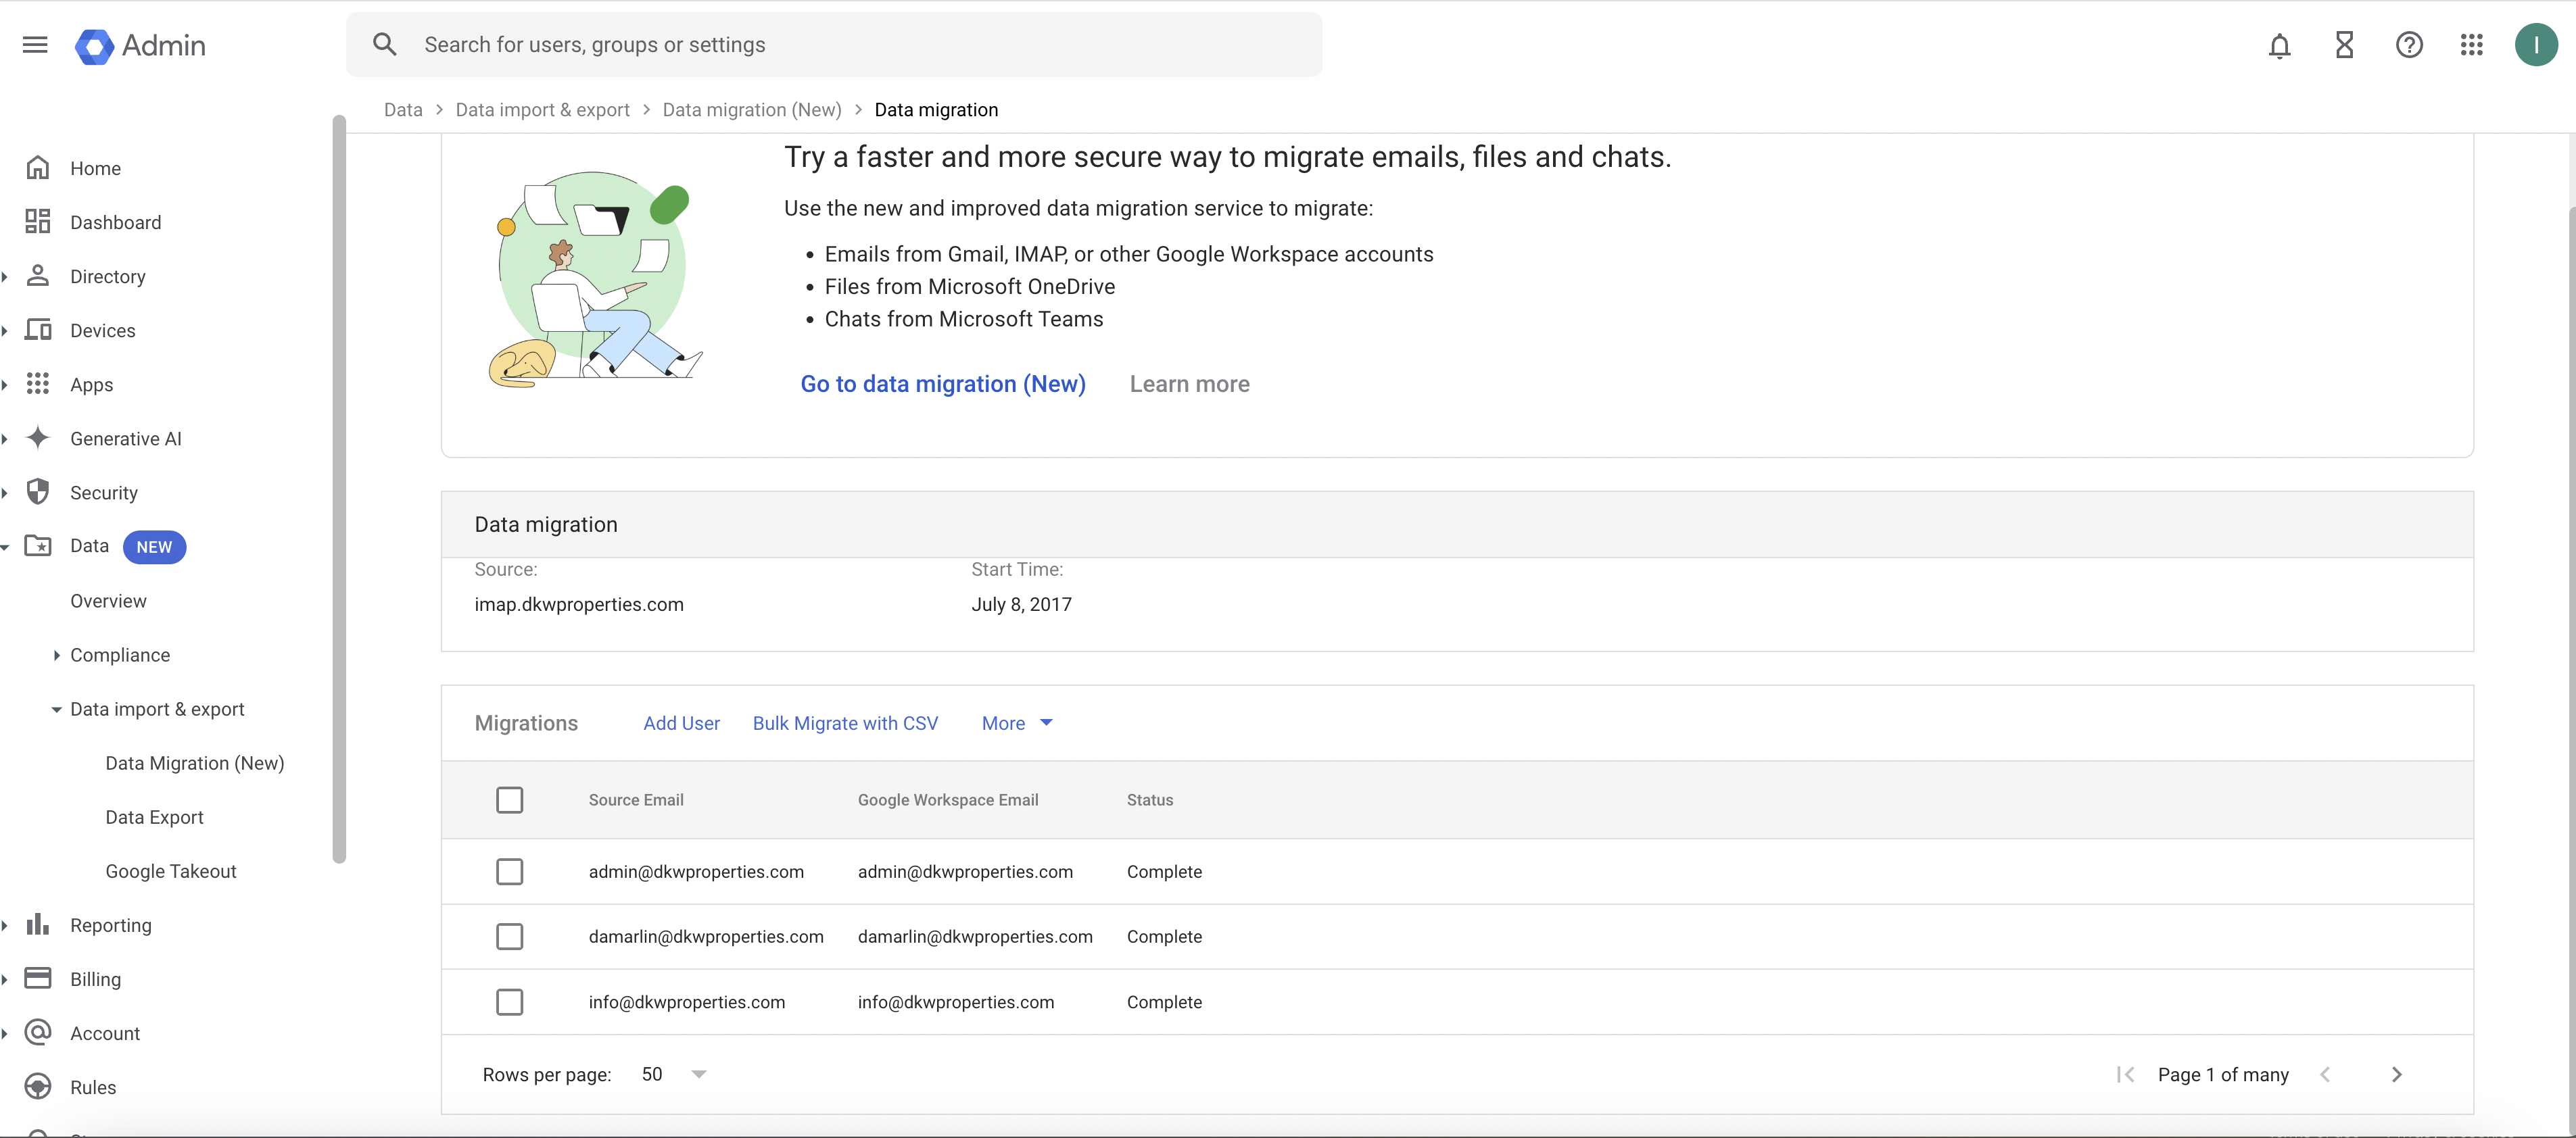Click the Devices icon in sidebar

pyautogui.click(x=38, y=330)
